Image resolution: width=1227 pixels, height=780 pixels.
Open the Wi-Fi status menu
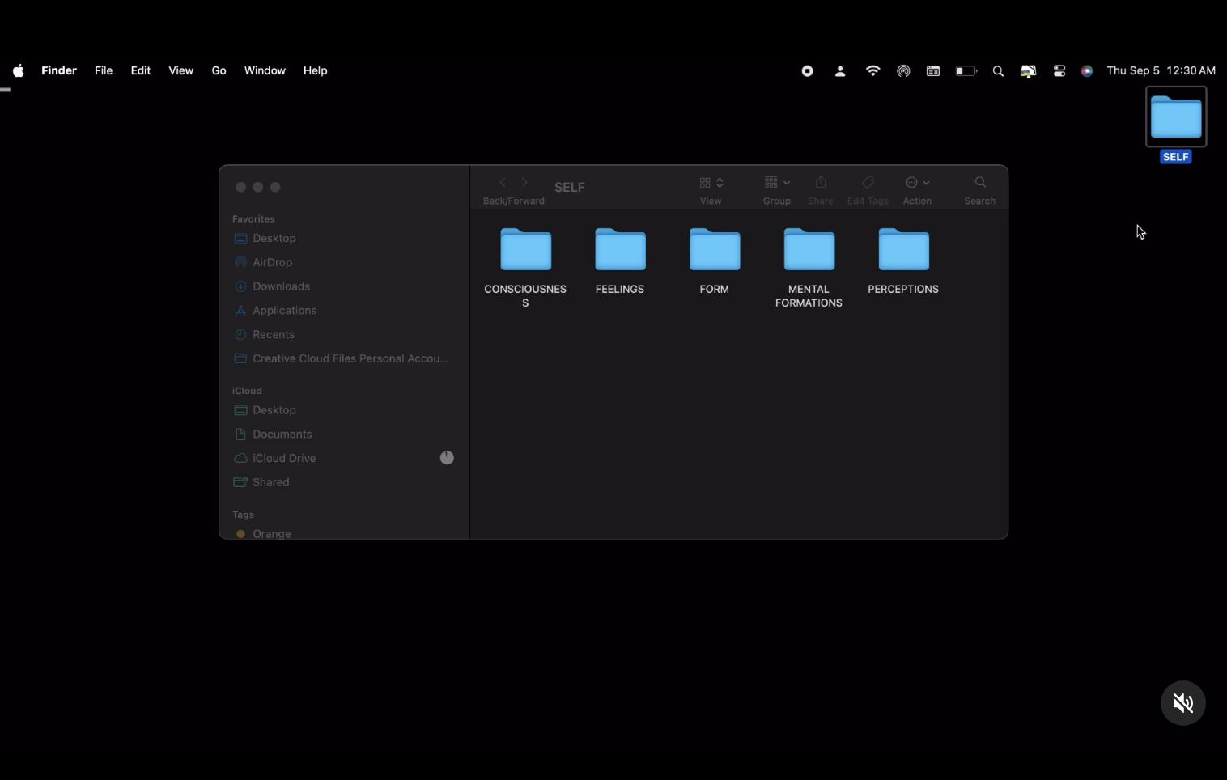tap(872, 71)
